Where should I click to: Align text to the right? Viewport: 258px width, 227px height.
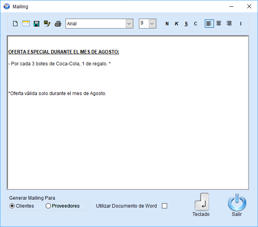click(x=229, y=23)
